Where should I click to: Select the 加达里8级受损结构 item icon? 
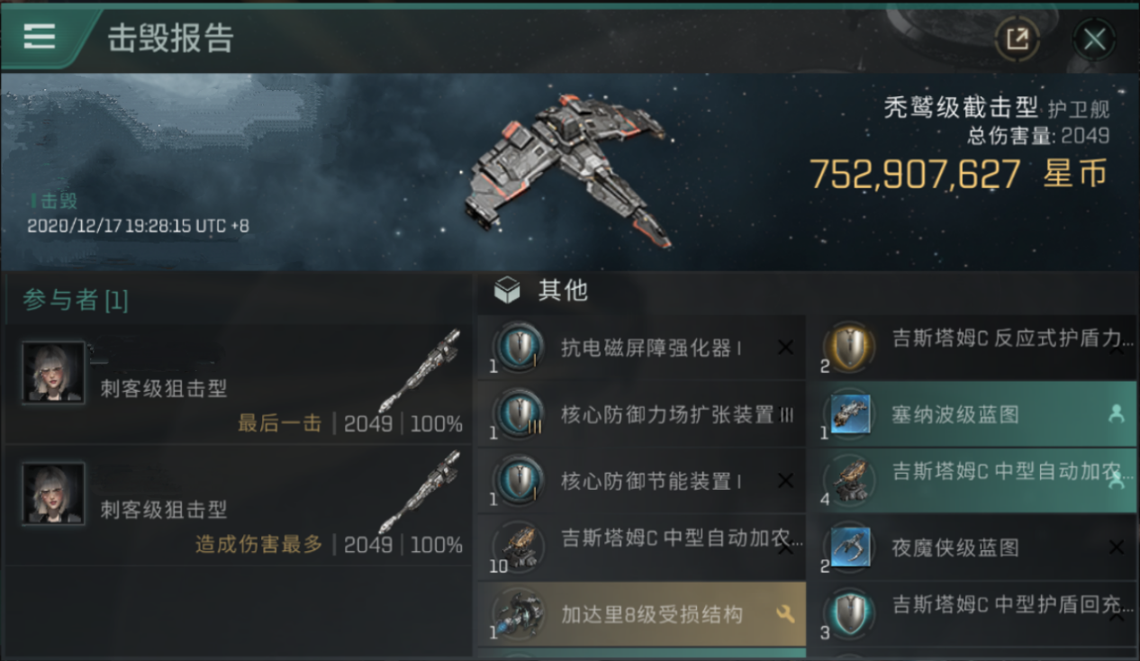pos(520,614)
